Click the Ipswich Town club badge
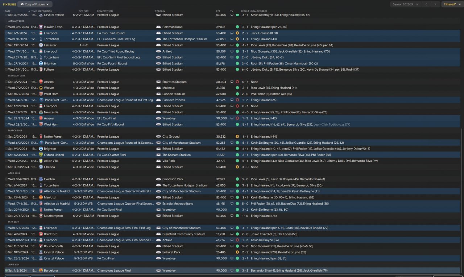 (x=41, y=27)
